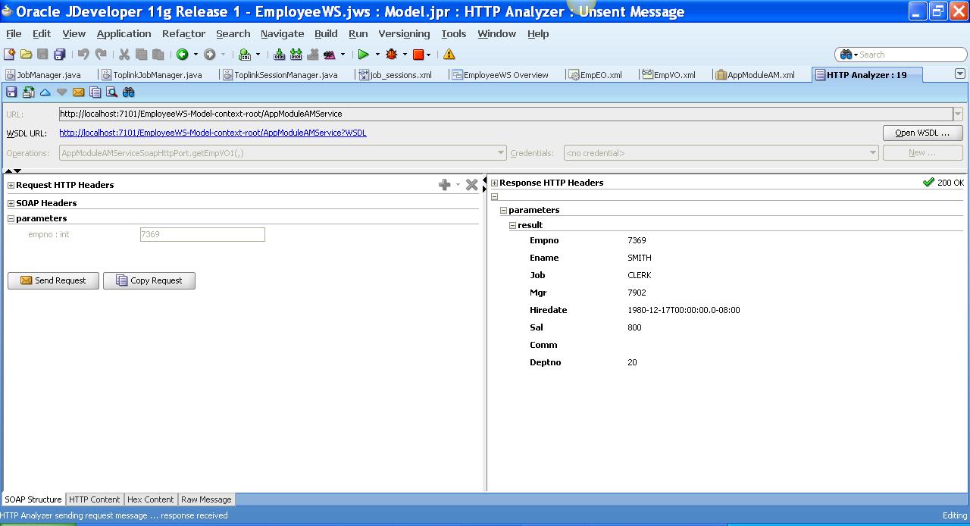Collapse response parameters node
The width and height of the screenshot is (970, 526).
coord(503,210)
